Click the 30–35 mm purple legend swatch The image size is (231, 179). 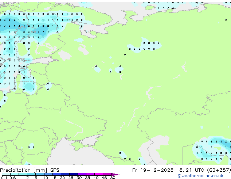click(82, 174)
